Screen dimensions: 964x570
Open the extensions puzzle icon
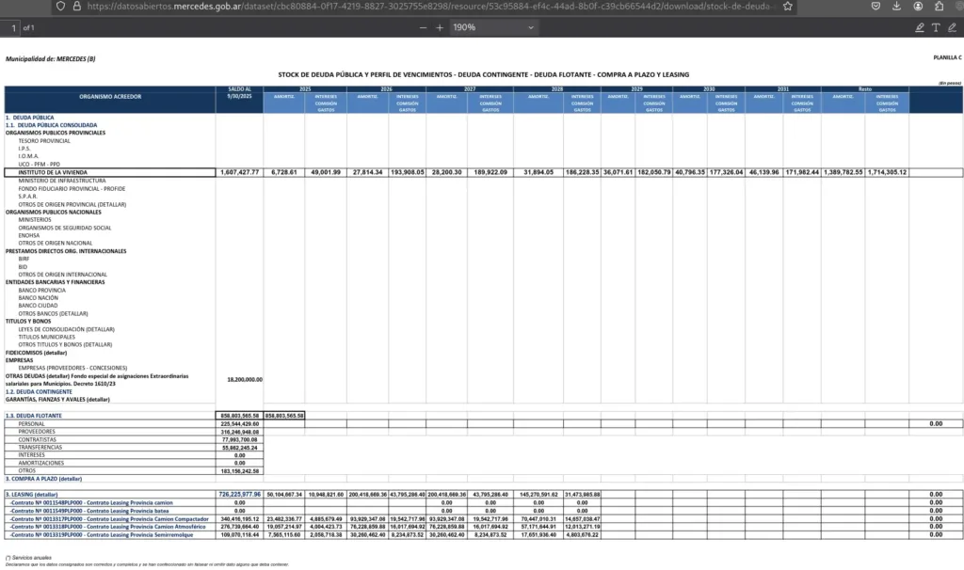point(939,7)
